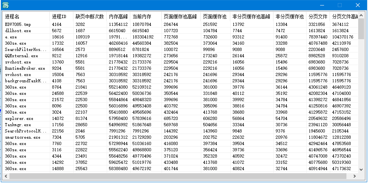The width and height of the screenshot is (368, 183).
Task: Select the EDV7085.tmp process row
Action: coord(180,24)
